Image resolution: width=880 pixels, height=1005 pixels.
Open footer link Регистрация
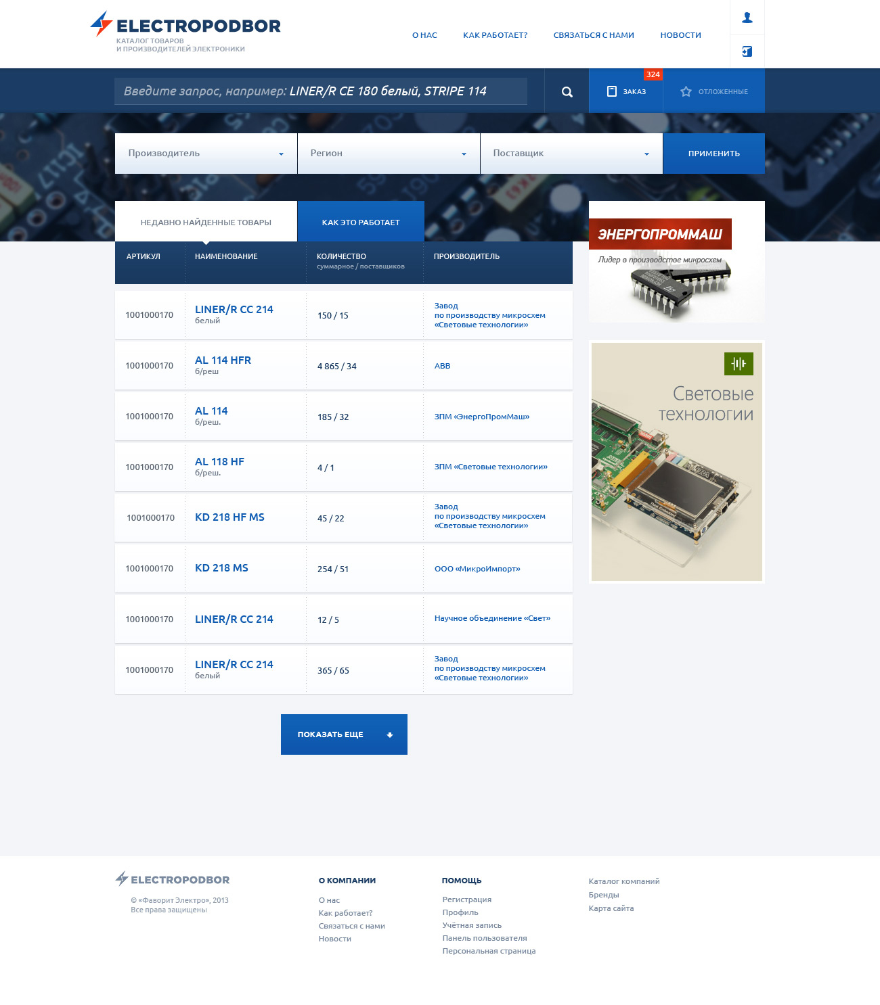(x=467, y=899)
